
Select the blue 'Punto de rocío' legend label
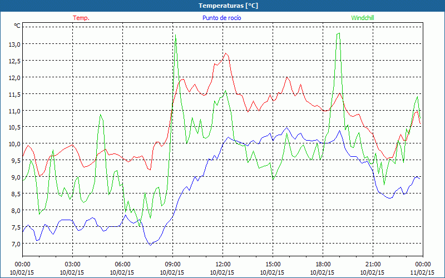[221, 18]
